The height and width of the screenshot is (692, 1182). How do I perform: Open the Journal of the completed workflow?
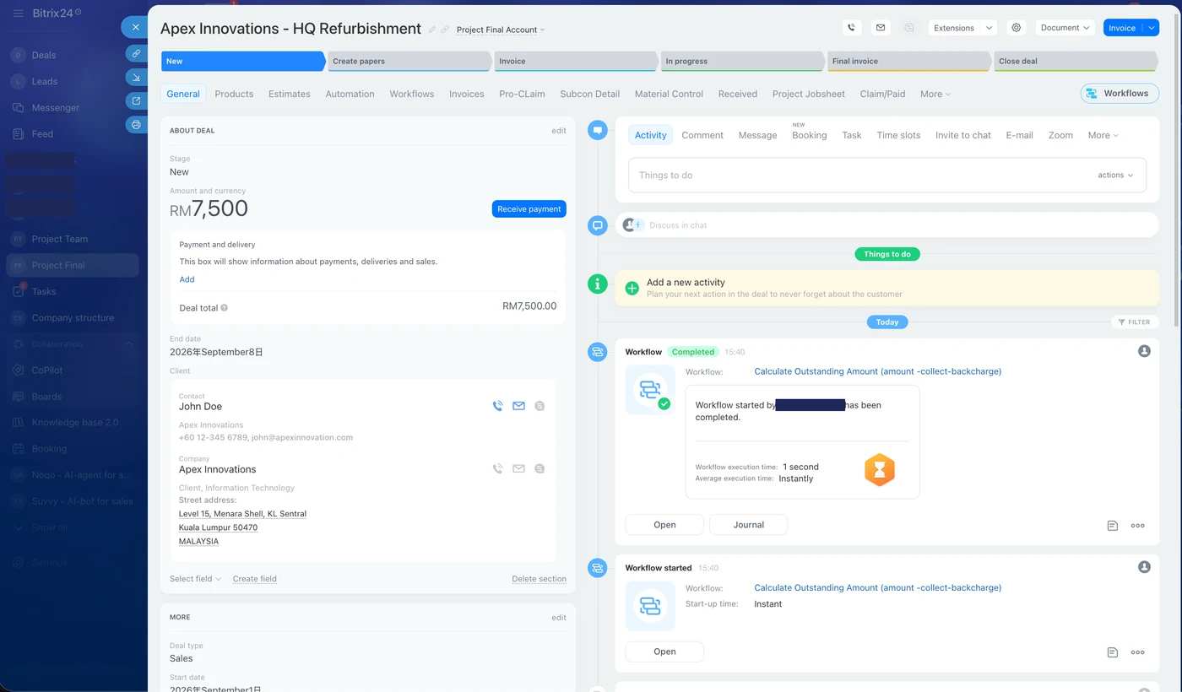click(748, 525)
